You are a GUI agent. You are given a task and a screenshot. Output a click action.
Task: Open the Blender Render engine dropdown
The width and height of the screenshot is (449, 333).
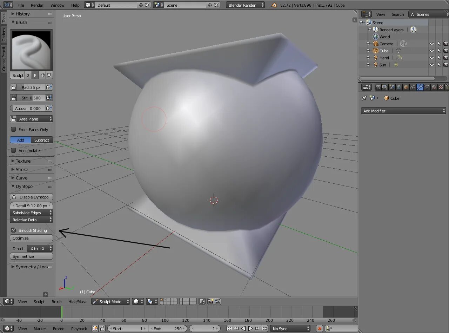246,5
